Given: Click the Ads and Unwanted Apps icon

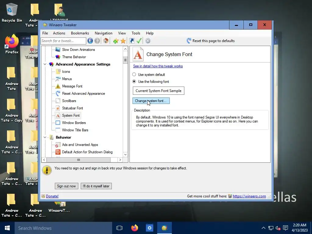Looking at the screenshot, I should tap(58, 145).
